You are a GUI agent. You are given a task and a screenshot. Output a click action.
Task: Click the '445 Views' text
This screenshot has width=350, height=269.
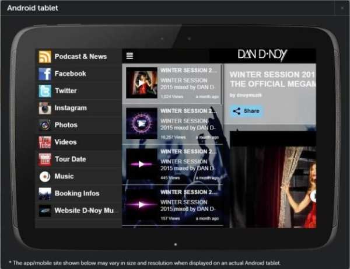click(x=170, y=178)
